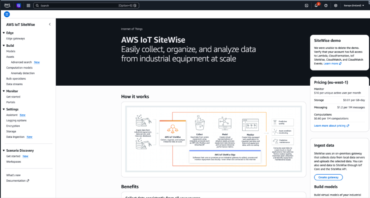Click the Model monitor icon in diagram
This screenshot has width=370, height=198.
(x=225, y=123)
